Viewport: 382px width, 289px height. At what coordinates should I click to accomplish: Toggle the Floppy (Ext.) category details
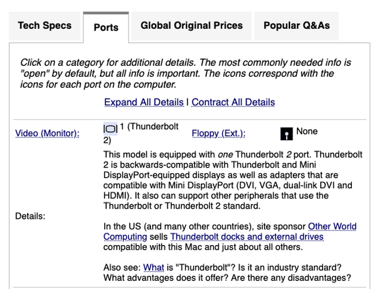click(219, 134)
